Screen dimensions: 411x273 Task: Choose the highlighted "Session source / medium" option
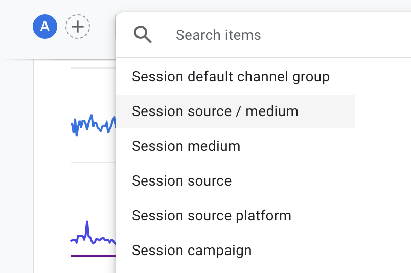click(235, 111)
